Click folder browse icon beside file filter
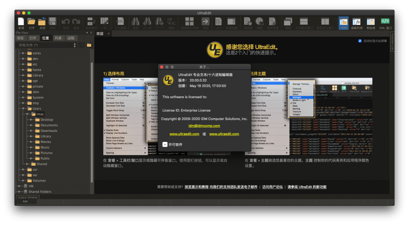The image size is (409, 225). tap(89, 45)
